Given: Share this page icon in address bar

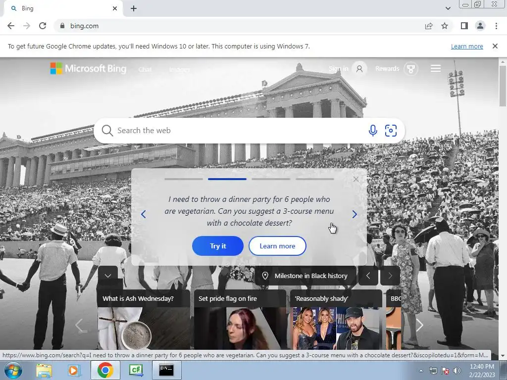Looking at the screenshot, I should (429, 26).
